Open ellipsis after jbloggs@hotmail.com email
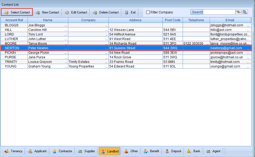The image size is (255, 157). (248, 26)
